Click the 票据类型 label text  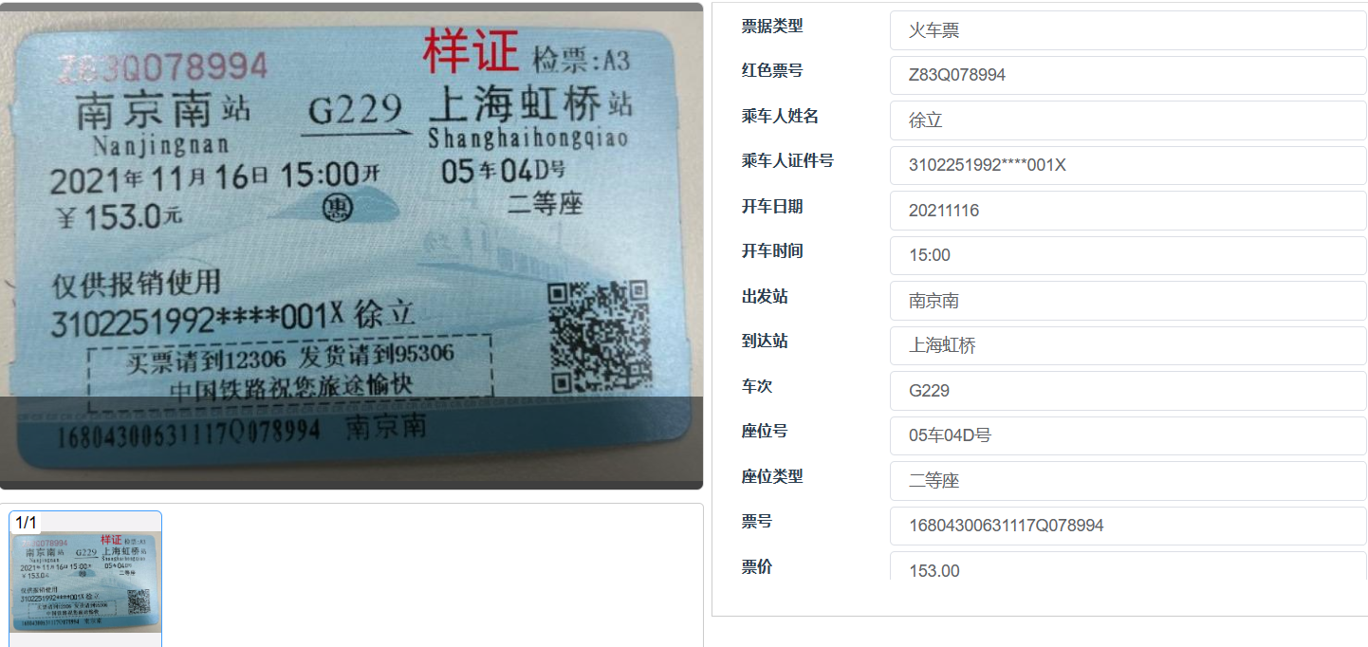point(772,26)
